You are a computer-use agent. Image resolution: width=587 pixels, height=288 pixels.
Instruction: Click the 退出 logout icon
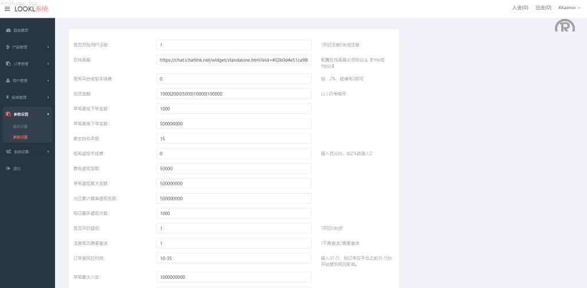click(x=8, y=168)
